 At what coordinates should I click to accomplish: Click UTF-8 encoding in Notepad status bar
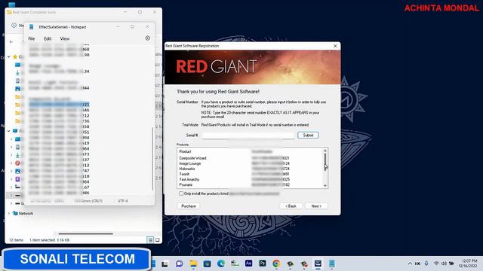pyautogui.click(x=122, y=201)
